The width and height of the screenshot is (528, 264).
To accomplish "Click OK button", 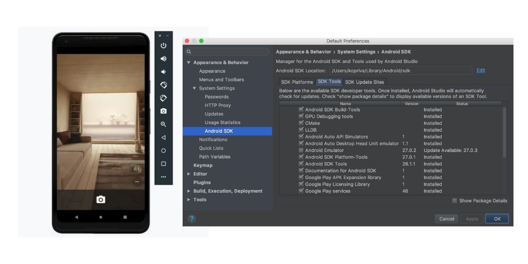I will 497,219.
